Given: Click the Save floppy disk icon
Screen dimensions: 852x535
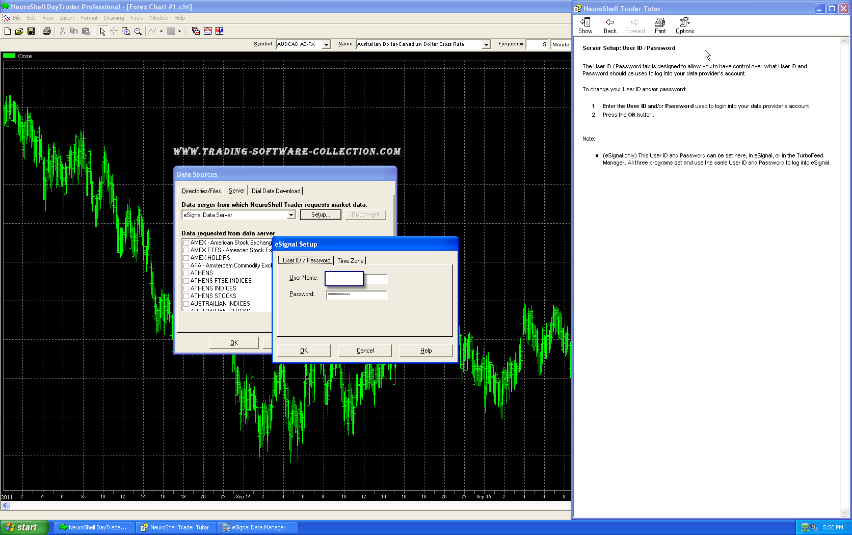Looking at the screenshot, I should click(31, 31).
